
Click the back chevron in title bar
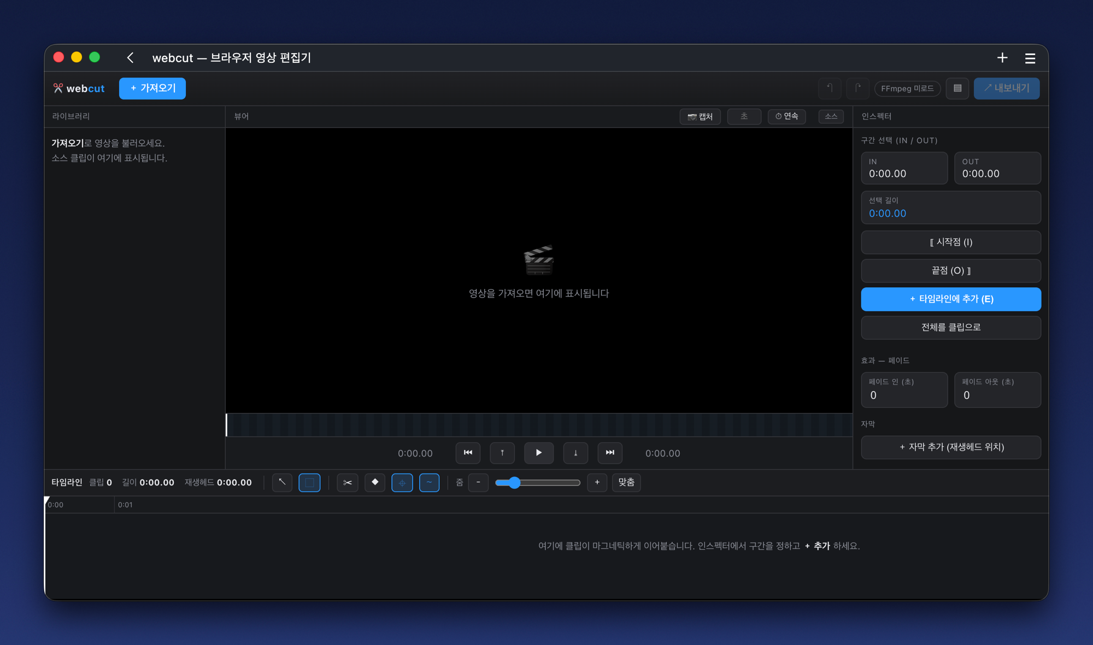point(130,58)
